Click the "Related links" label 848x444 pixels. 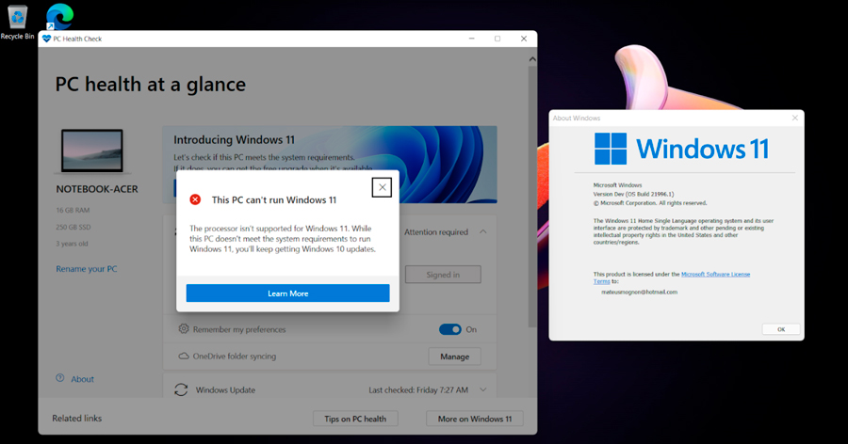point(77,418)
